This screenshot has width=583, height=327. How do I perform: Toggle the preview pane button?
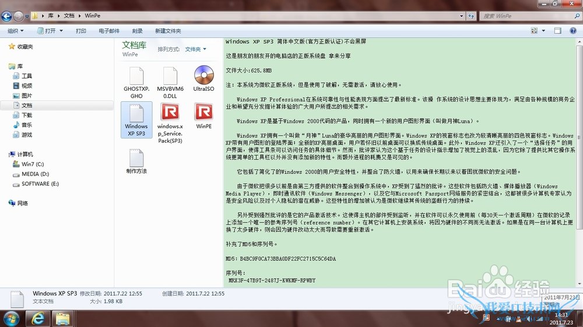point(558,31)
